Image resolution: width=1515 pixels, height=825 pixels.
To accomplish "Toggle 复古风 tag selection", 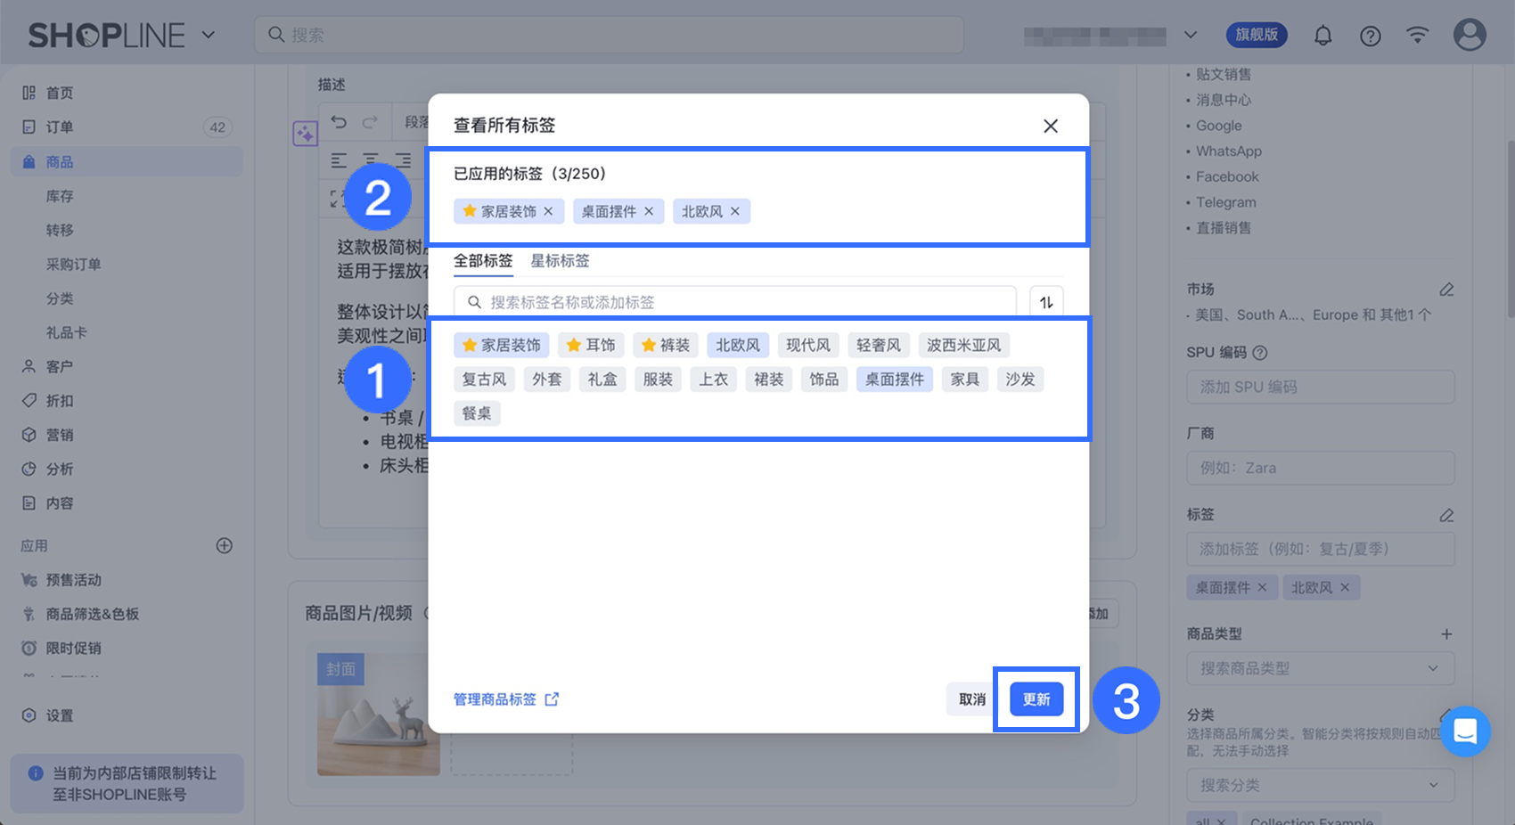I will (484, 380).
